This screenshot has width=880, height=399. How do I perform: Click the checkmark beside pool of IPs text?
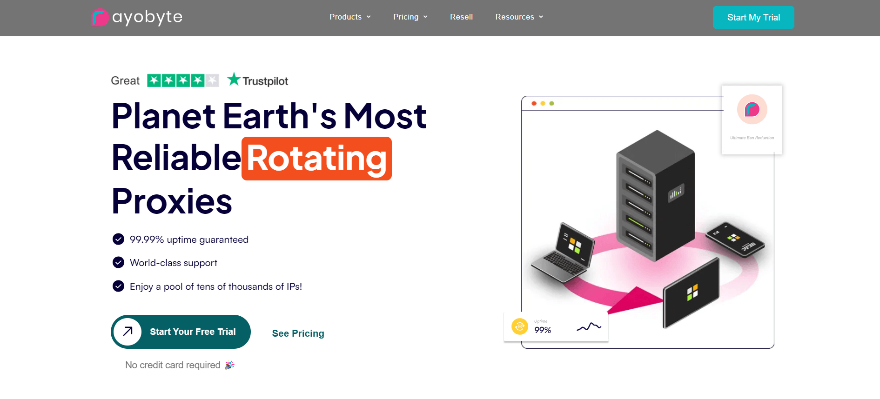click(119, 286)
